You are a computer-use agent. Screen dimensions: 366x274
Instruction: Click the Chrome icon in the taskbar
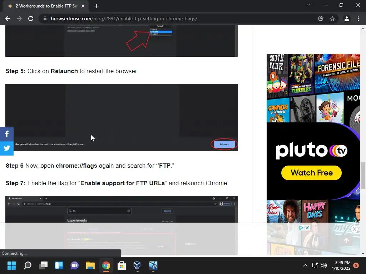tap(106, 265)
